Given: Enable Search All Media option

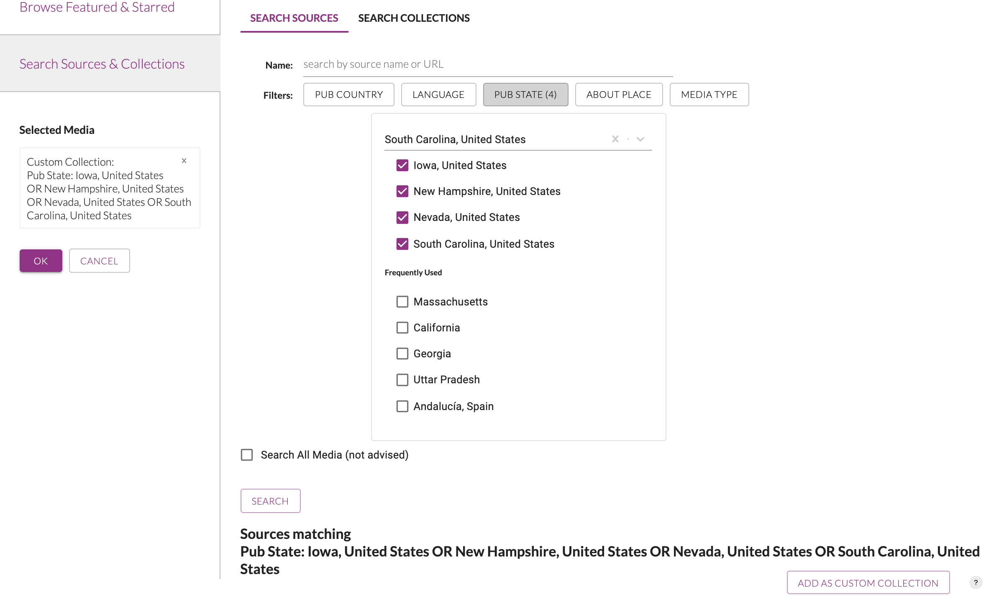Looking at the screenshot, I should coord(247,455).
